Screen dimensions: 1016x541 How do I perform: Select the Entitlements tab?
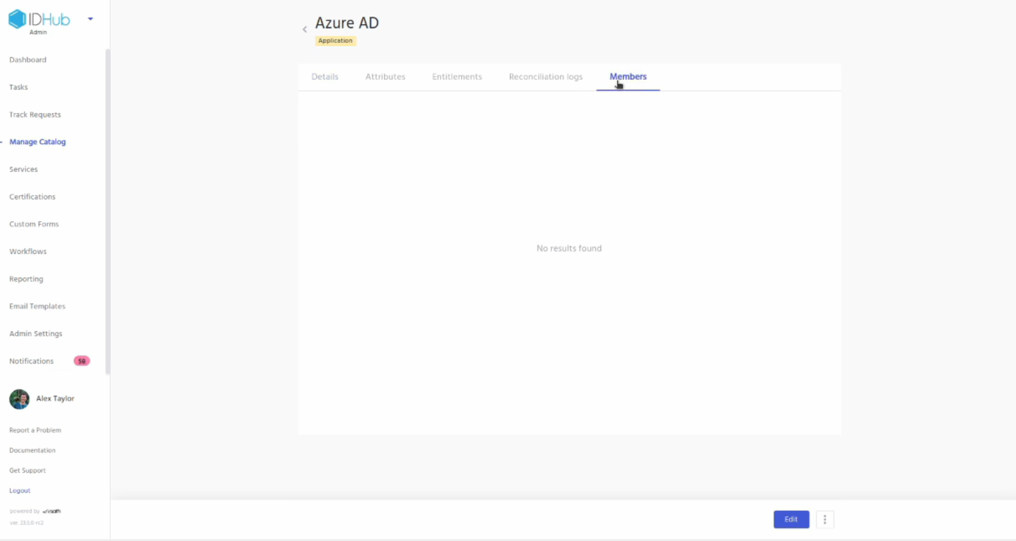[x=457, y=77]
